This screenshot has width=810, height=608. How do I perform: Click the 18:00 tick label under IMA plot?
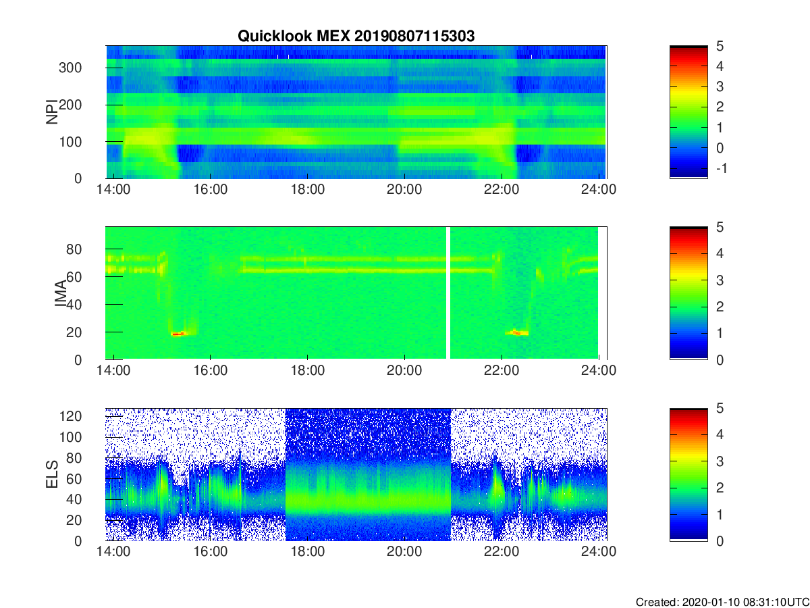coord(308,371)
